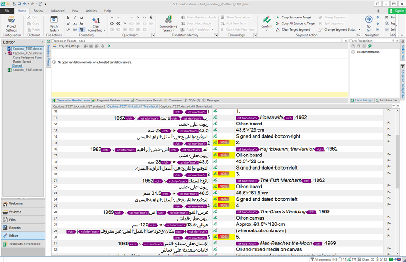Open the Go To navigation button

369,24
